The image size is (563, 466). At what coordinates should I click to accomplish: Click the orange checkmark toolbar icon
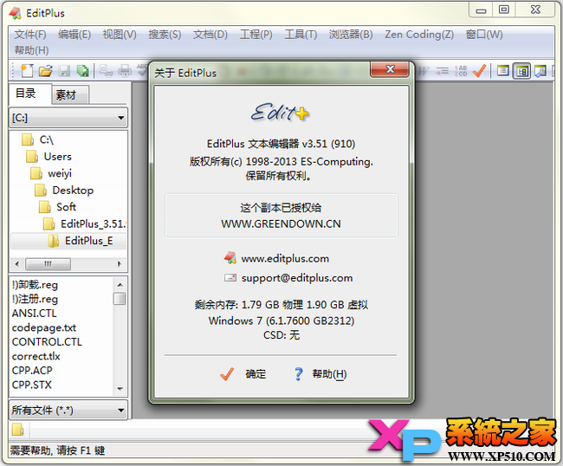click(x=479, y=71)
